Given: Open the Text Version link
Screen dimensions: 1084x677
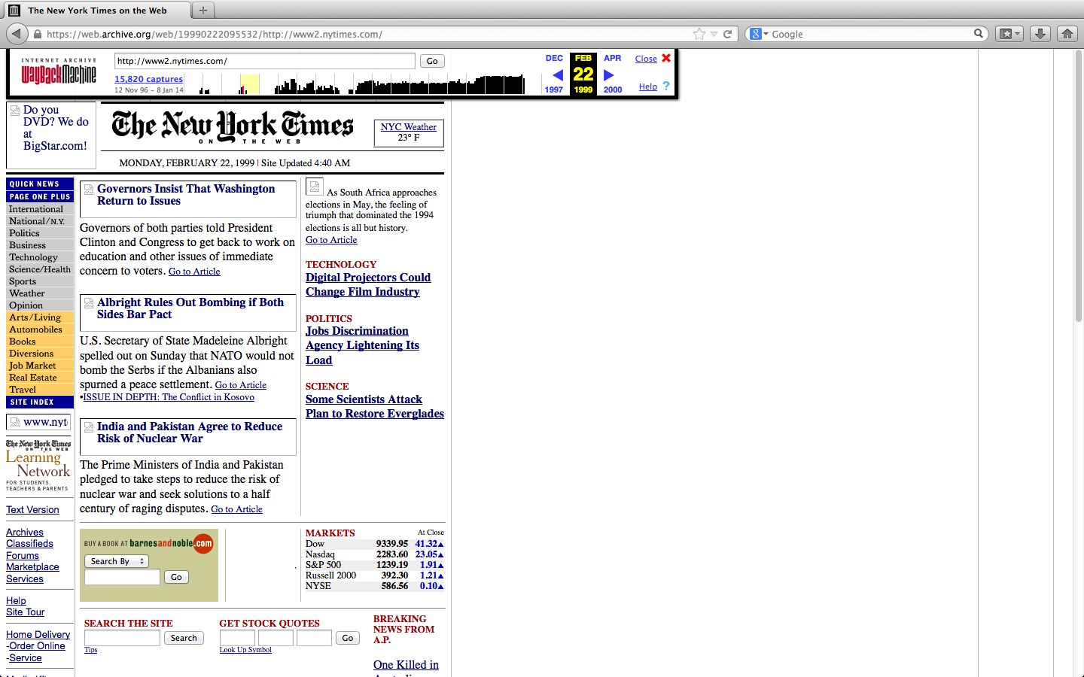Looking at the screenshot, I should click(x=32, y=509).
